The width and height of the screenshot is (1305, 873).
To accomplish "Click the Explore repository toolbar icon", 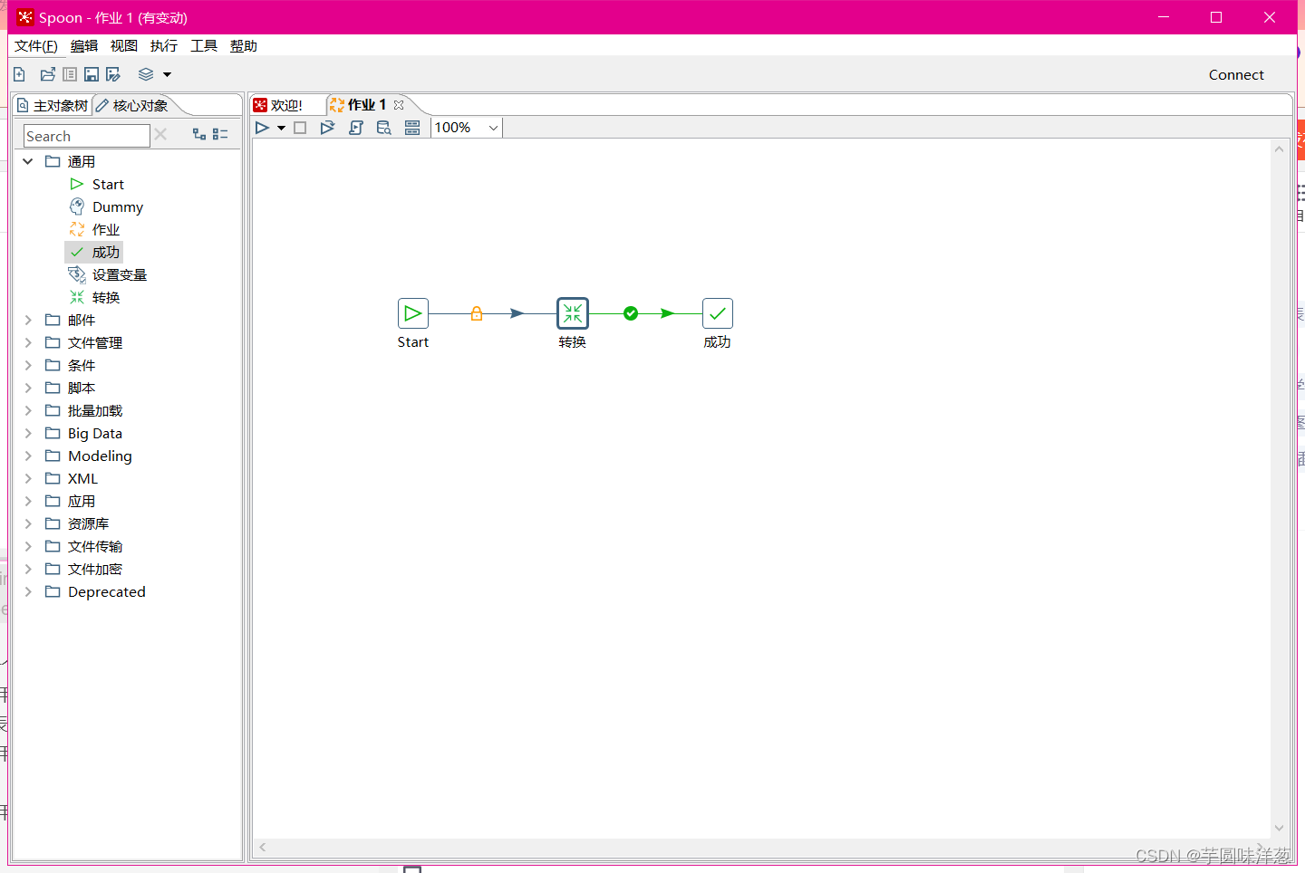I will [x=70, y=74].
